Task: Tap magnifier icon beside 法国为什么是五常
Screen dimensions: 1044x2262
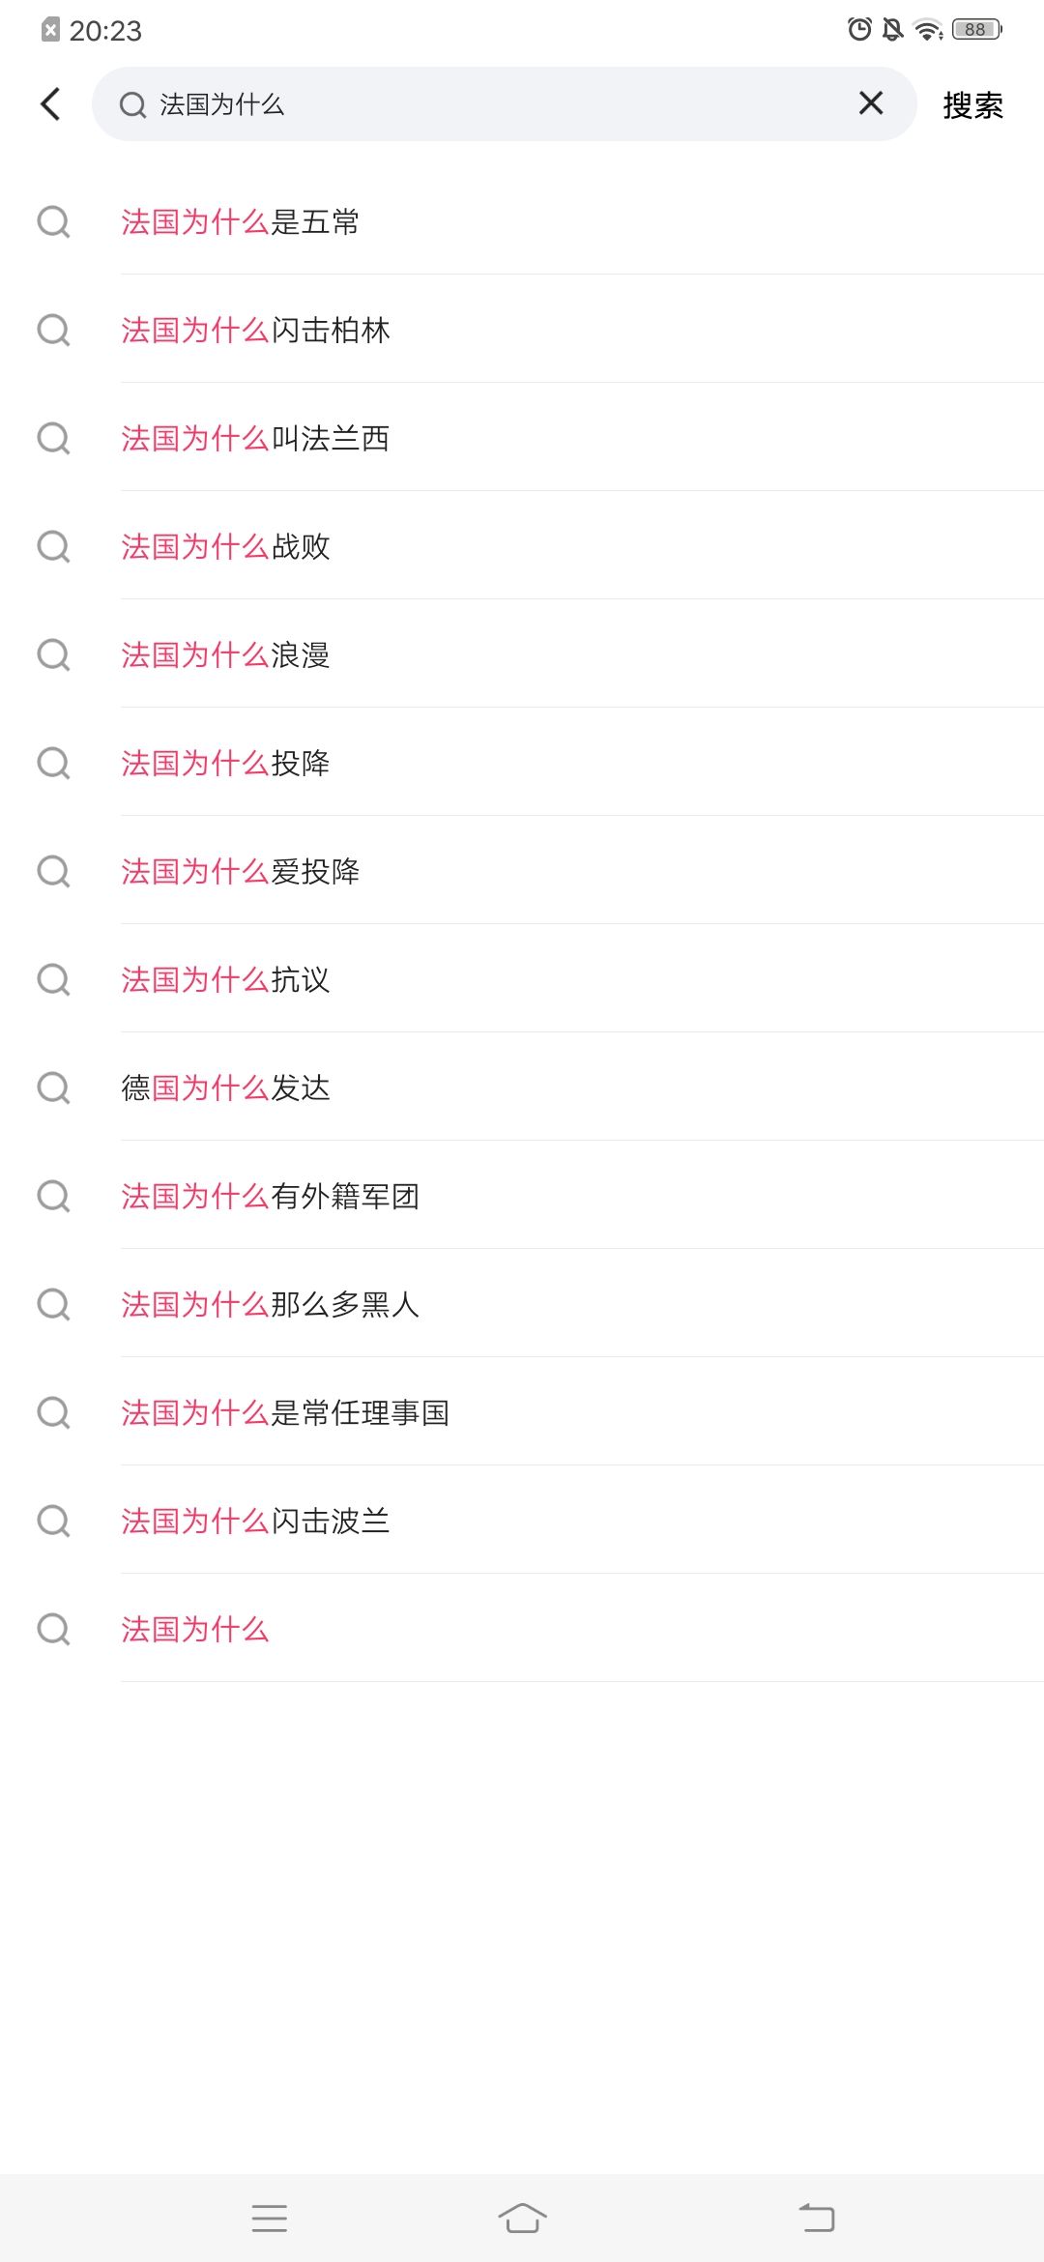Action: click(53, 222)
